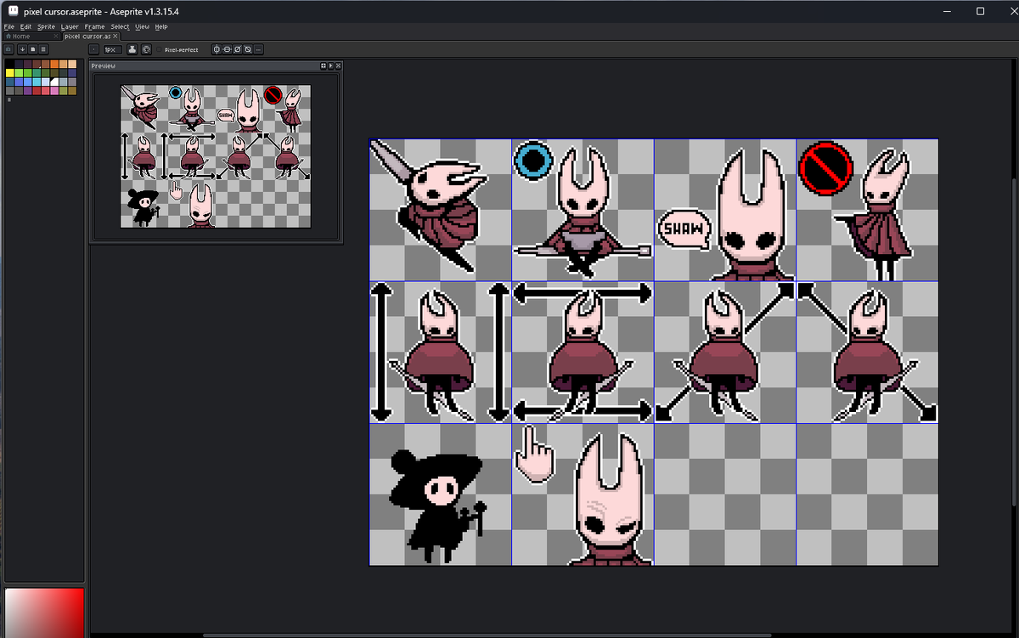Screen dimensions: 1019x638
Task: Open the Frame menu
Action: tap(94, 27)
